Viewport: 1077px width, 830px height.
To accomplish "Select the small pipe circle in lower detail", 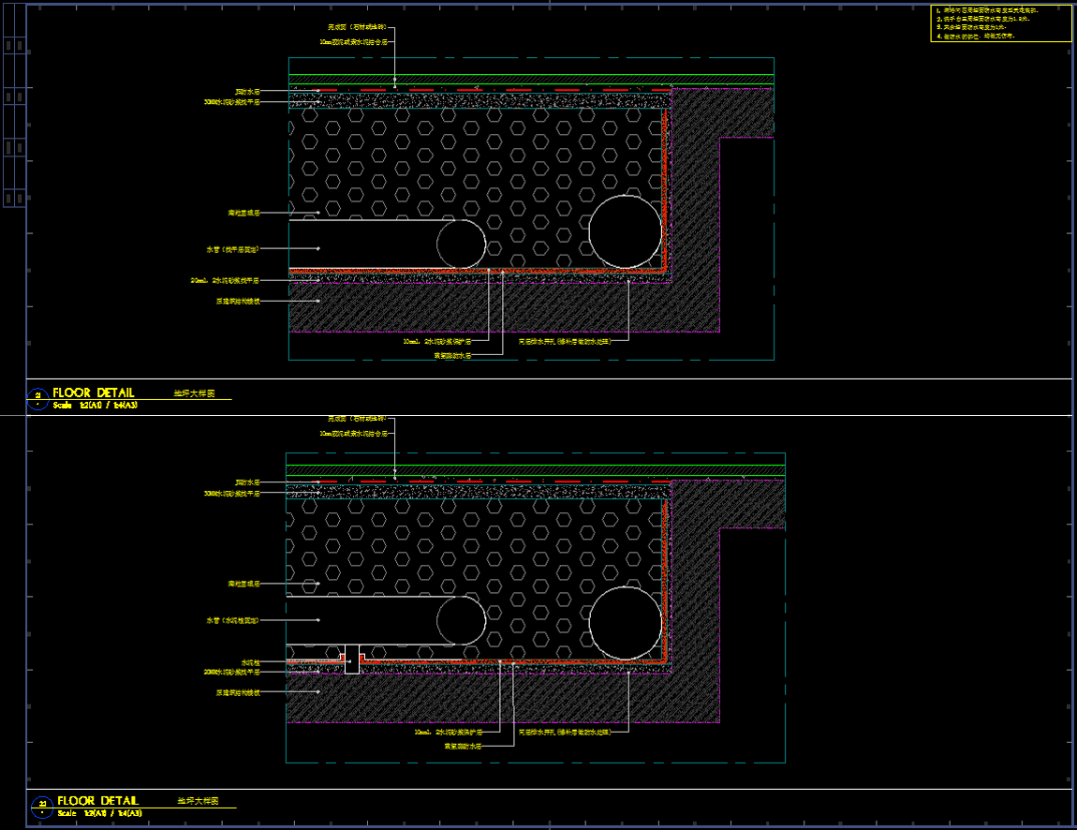I will coord(461,620).
